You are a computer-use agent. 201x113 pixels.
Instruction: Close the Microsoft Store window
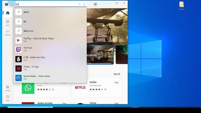124,3
